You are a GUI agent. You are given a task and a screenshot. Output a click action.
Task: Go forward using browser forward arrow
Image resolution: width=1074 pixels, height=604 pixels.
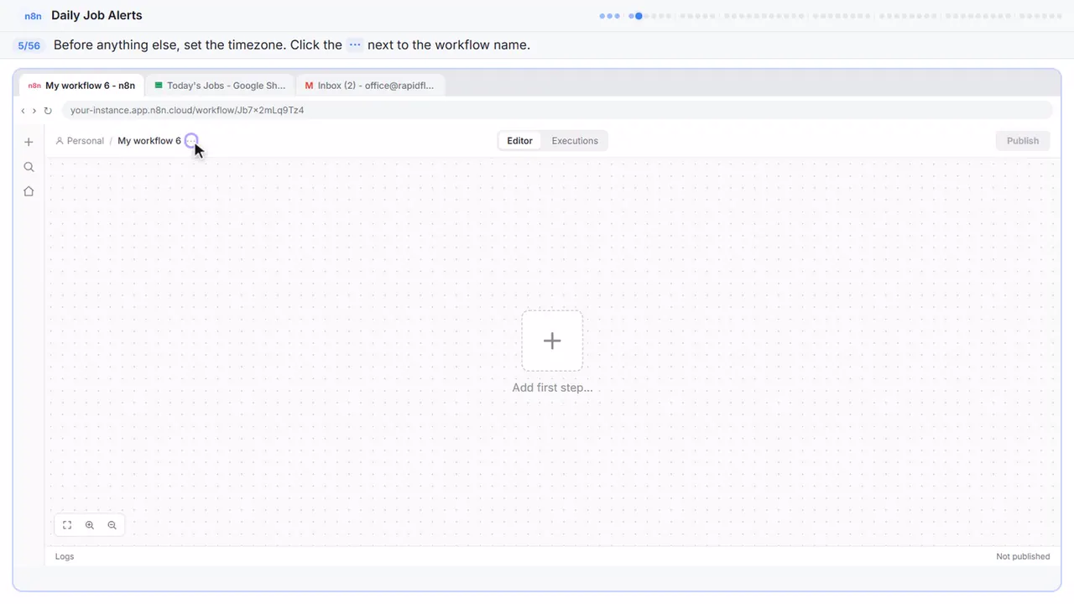[34, 111]
